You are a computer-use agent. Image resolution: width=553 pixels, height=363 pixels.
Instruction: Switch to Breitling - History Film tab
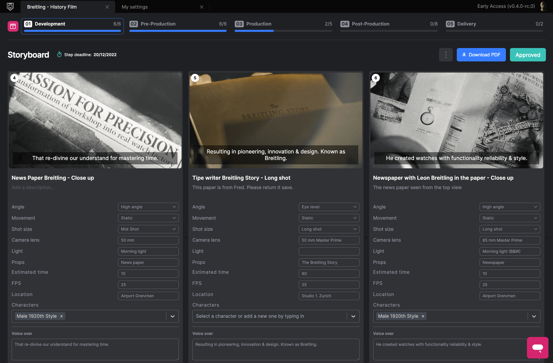(x=68, y=7)
